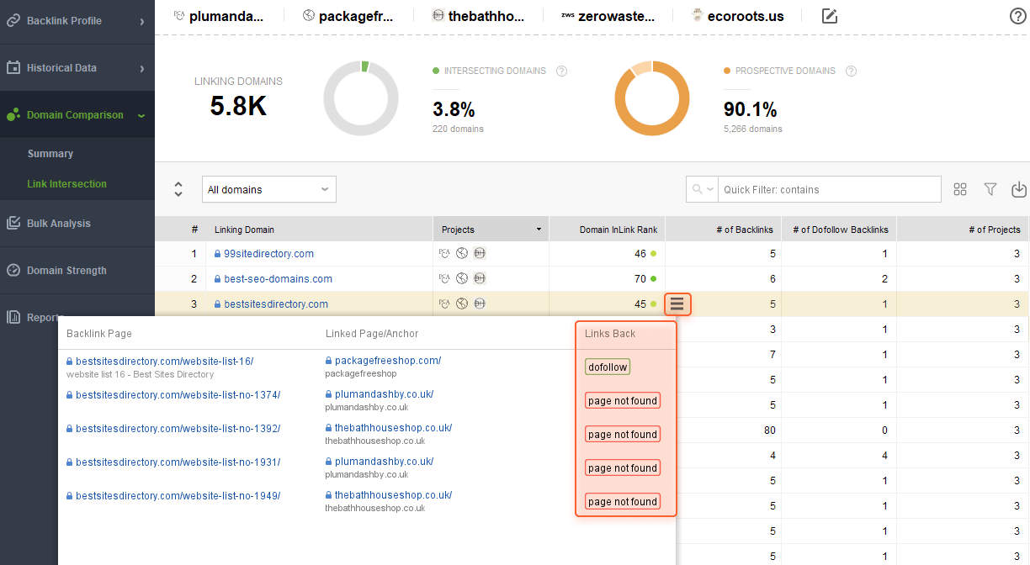The height and width of the screenshot is (565, 1030).
Task: Open best-seo-domains.com linking domain
Action: coord(278,279)
